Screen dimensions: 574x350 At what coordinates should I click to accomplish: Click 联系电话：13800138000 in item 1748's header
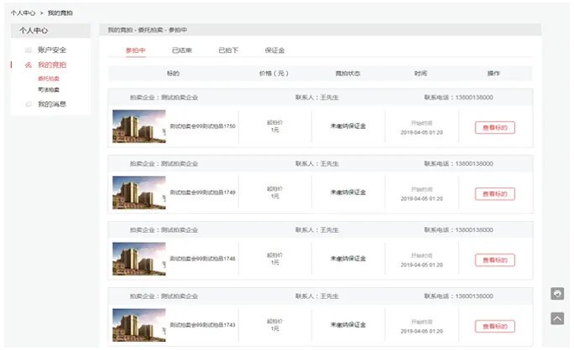(x=459, y=229)
